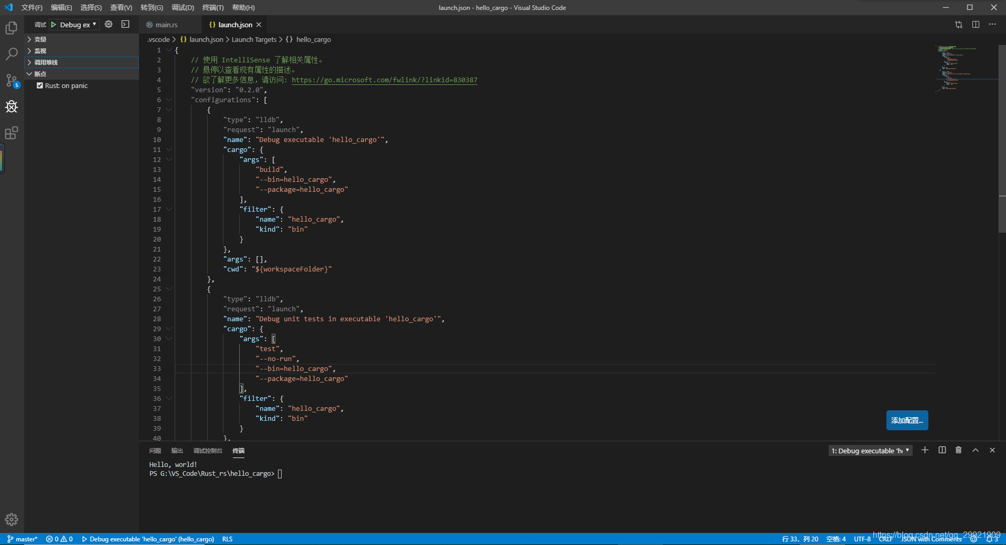
Task: Click Launch Targets in the breadcrumb
Action: [254, 39]
